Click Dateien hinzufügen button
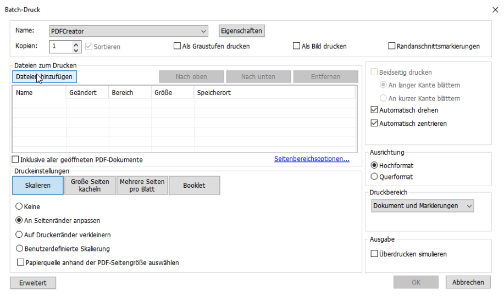 tap(45, 77)
